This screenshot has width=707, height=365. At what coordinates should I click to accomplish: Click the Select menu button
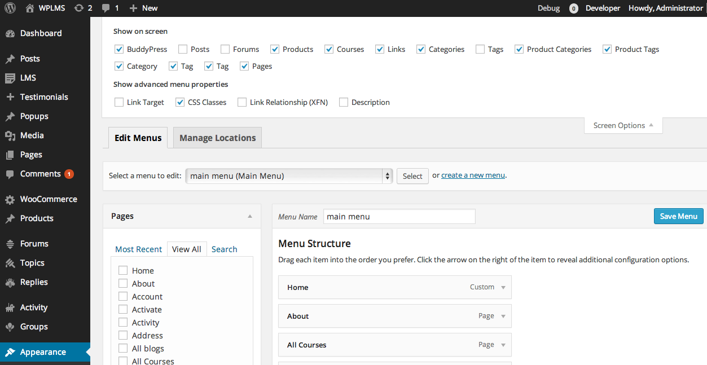(412, 176)
